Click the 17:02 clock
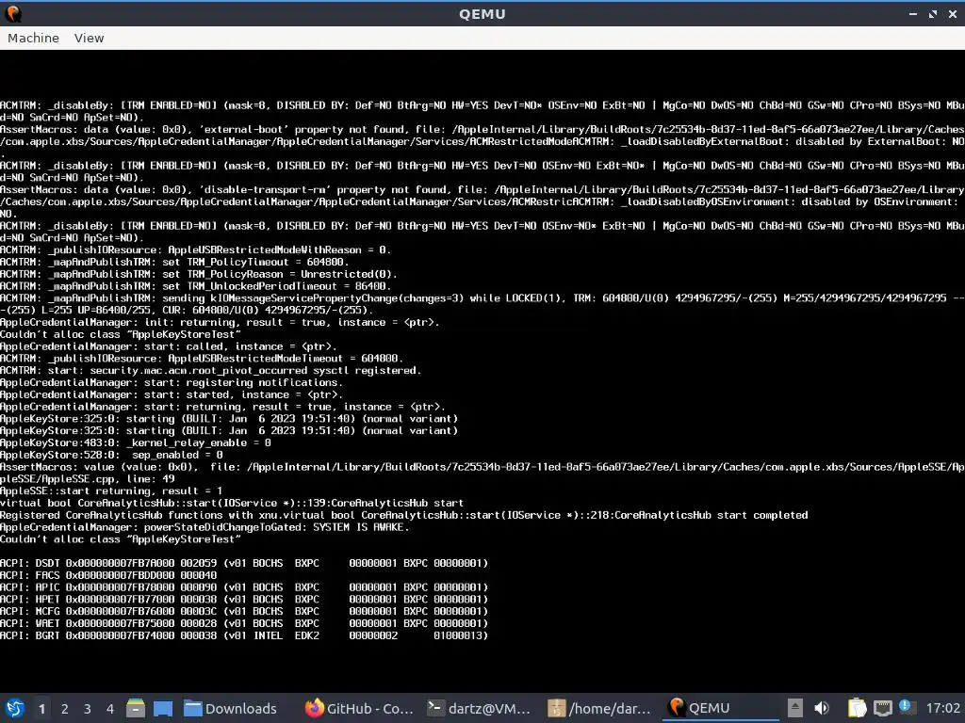 [x=942, y=708]
